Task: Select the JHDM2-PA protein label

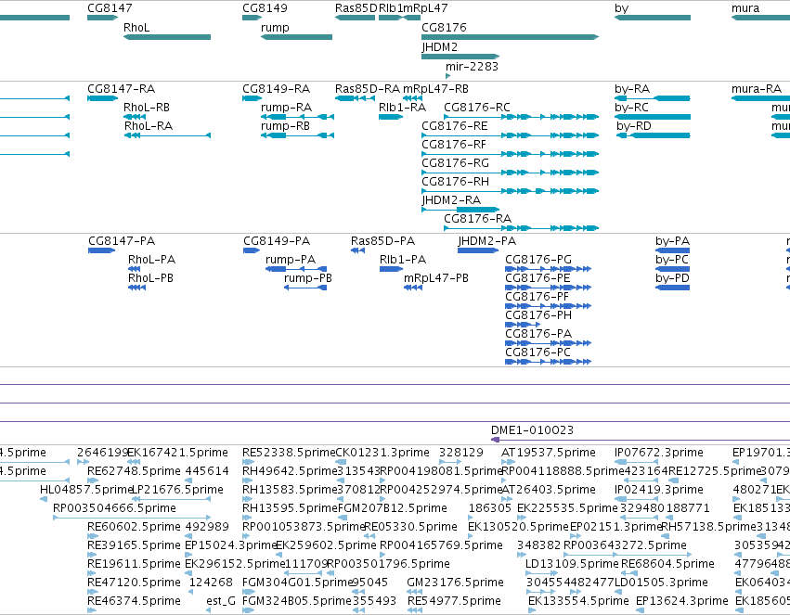Action: pos(487,241)
